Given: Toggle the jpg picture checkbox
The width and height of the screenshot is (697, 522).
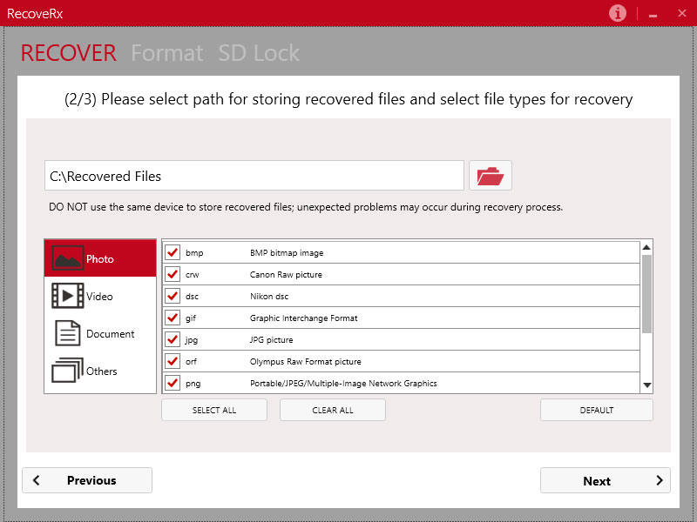Looking at the screenshot, I should (x=173, y=340).
